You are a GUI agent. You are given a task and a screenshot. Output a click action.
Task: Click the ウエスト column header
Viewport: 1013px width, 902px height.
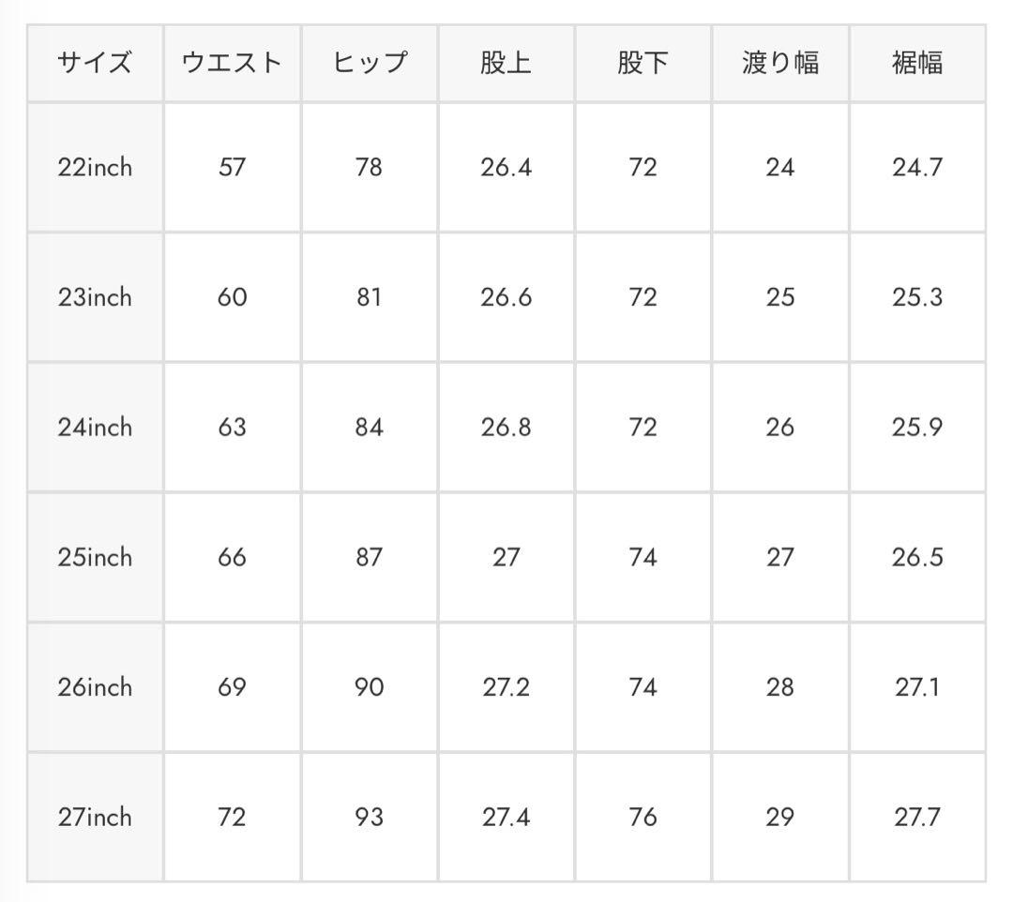click(232, 63)
